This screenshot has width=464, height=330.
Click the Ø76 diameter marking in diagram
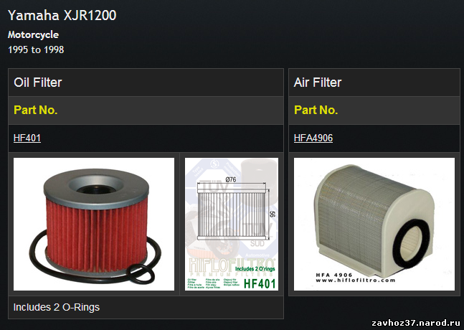pos(230,179)
